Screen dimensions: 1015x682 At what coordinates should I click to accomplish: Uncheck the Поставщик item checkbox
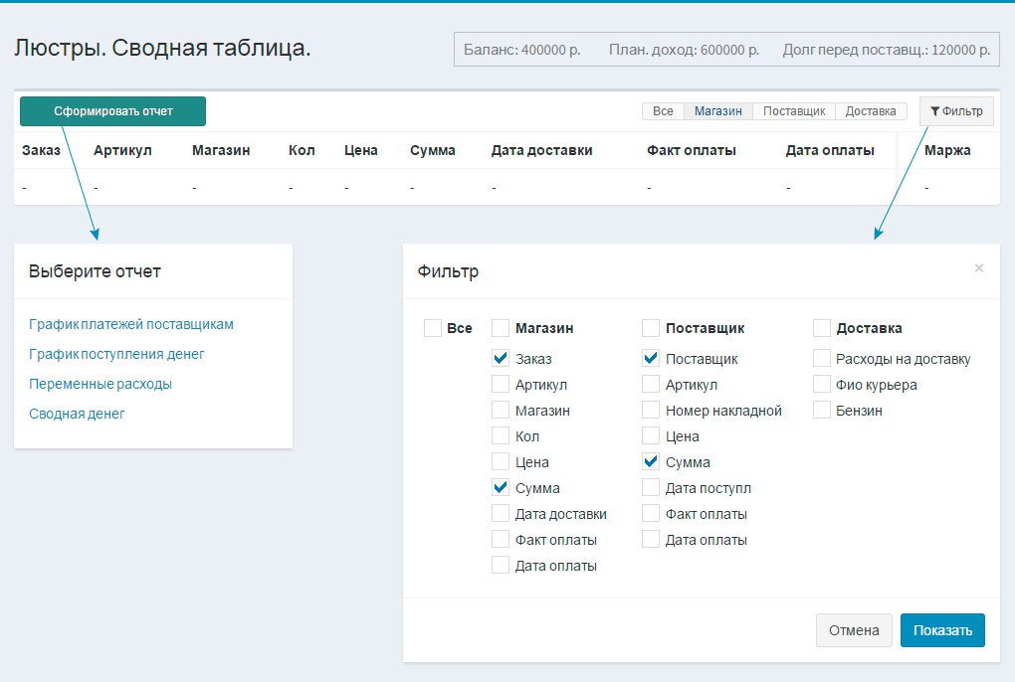point(651,358)
